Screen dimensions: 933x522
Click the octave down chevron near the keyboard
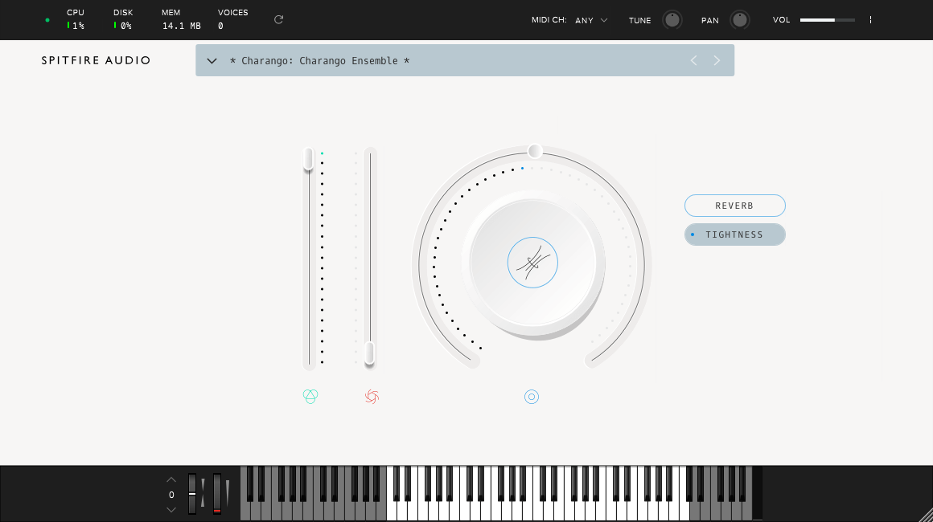pos(171,509)
